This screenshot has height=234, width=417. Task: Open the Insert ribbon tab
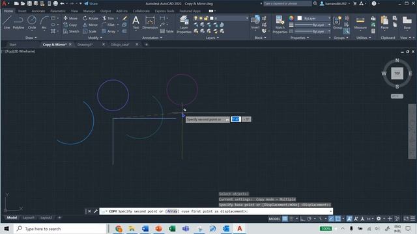[22, 11]
